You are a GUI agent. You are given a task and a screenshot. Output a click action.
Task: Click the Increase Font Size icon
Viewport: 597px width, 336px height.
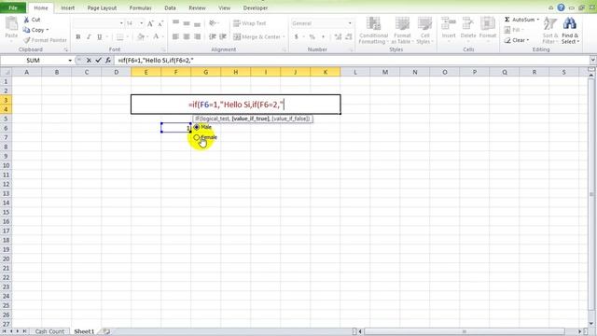coord(150,23)
